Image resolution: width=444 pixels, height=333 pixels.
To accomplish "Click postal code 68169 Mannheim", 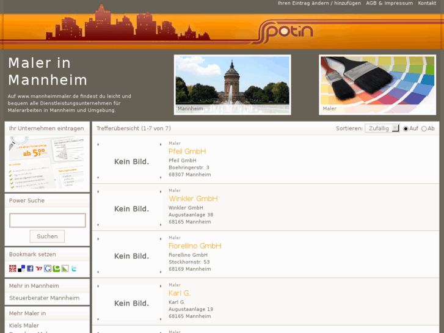I will click(190, 269).
